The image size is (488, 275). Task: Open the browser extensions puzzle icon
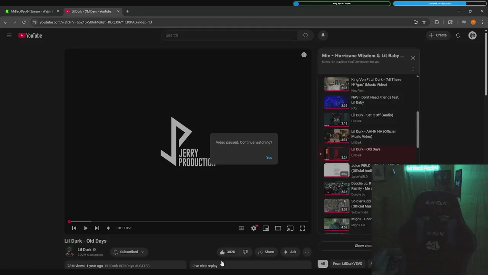[437, 22]
